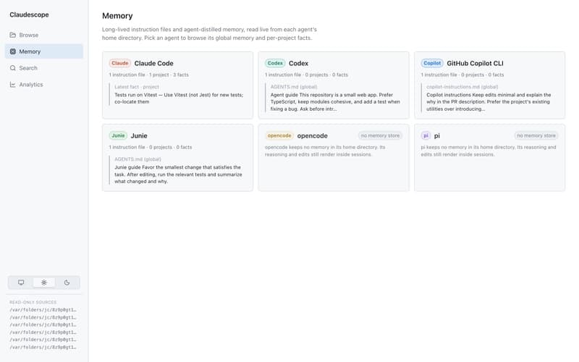Click the pi badge on pi card
The height and width of the screenshot is (362, 579).
[x=426, y=135]
